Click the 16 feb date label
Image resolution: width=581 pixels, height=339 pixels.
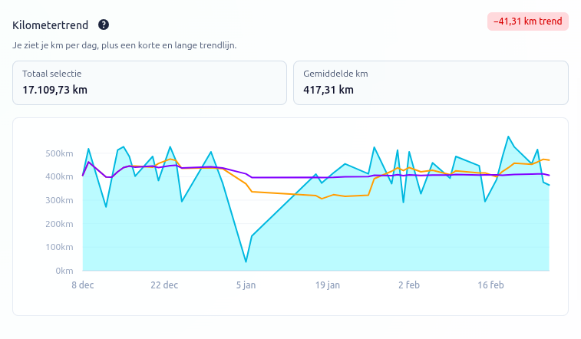coord(490,285)
